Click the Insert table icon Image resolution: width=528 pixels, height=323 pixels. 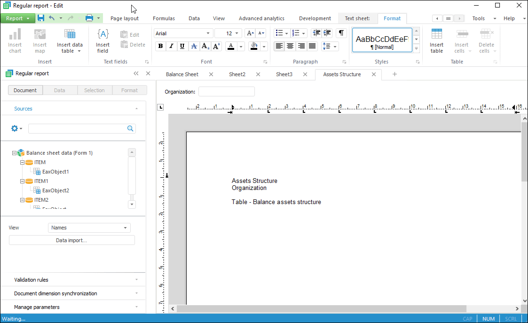tap(436, 40)
